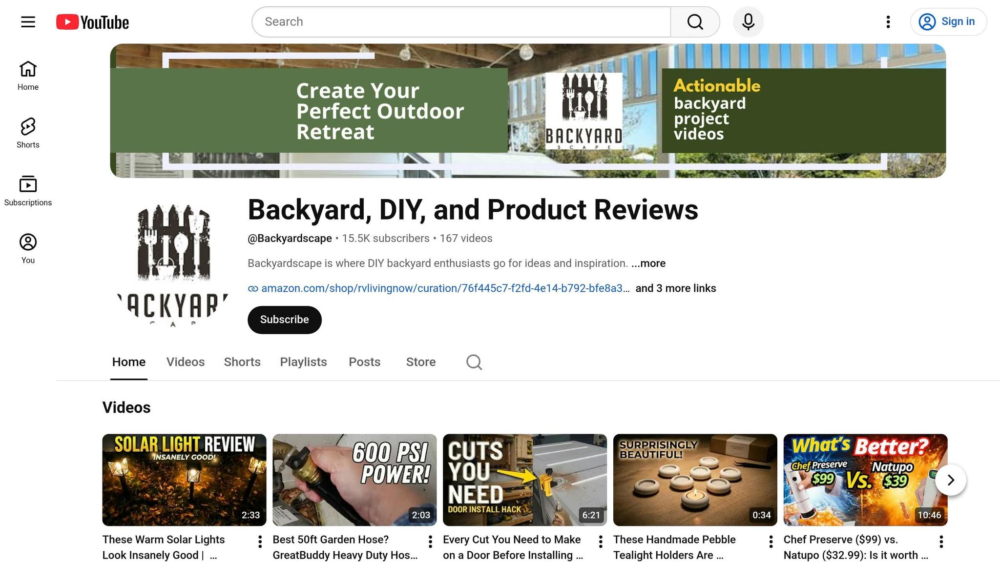Go to Home in sidebar
1000x562 pixels.
[x=28, y=76]
